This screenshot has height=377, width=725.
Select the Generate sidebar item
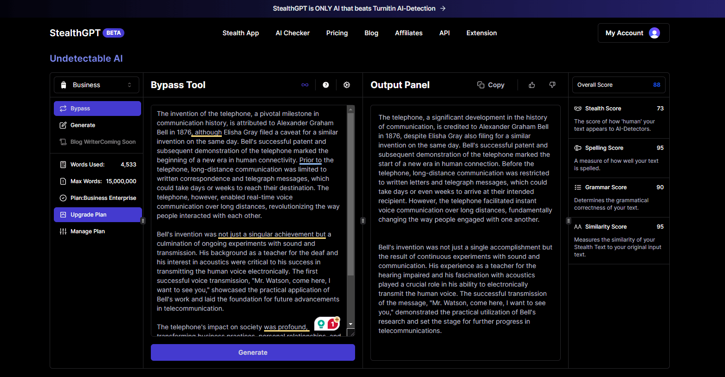tap(83, 125)
